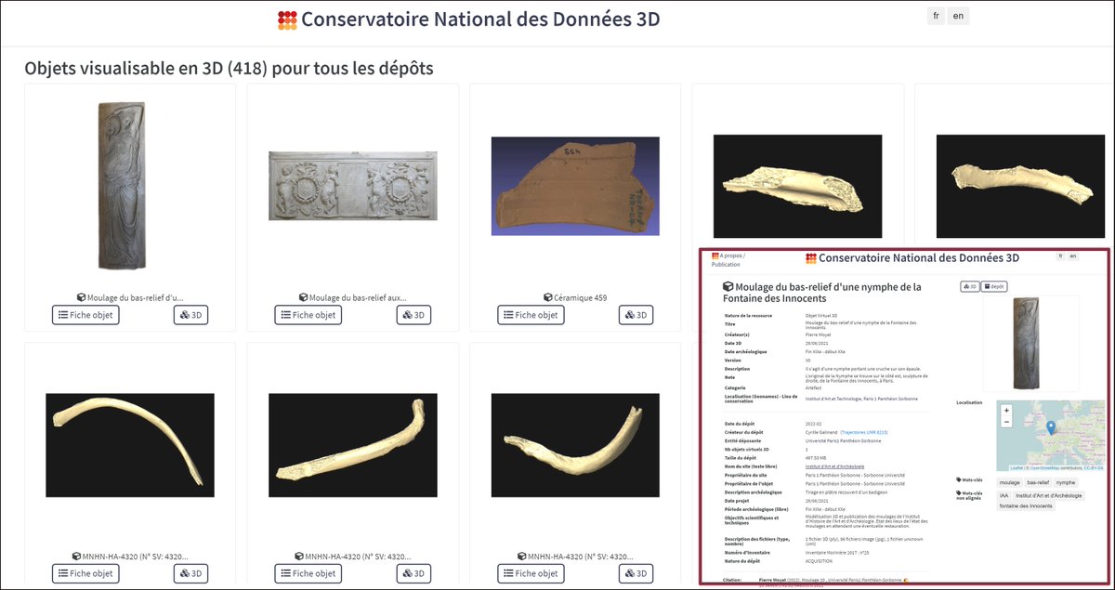Click the blue location marker on the map
The image size is (1115, 590).
[1050, 427]
